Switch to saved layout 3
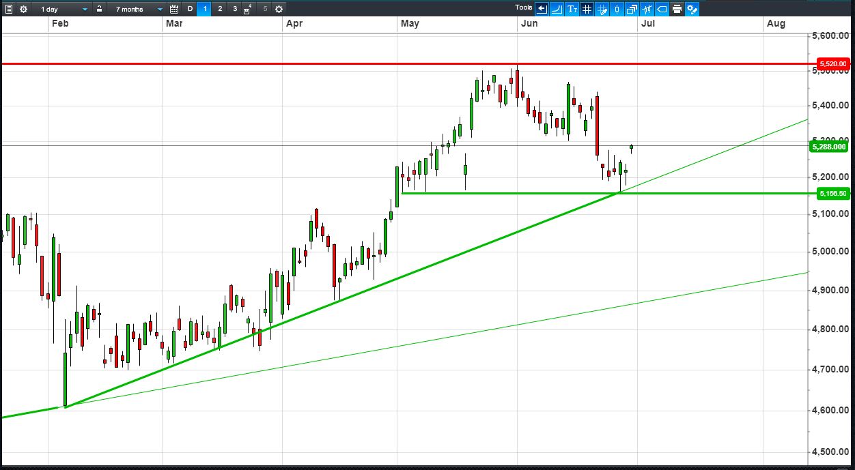Viewport: 855px width, 470px height. point(235,9)
